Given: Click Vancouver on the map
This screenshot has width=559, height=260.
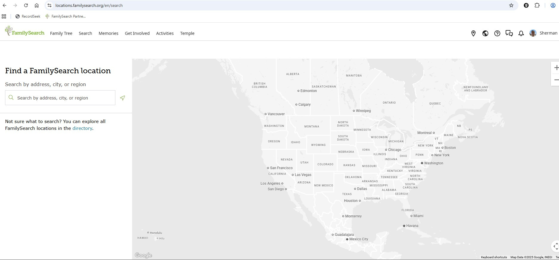Looking at the screenshot, I should coord(275,114).
